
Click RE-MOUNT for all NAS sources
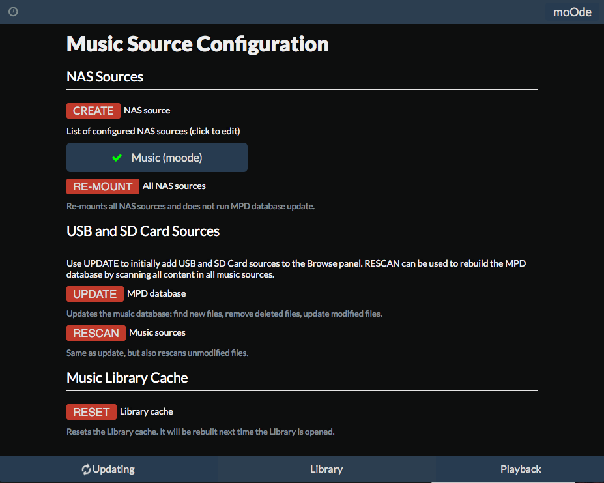(102, 186)
